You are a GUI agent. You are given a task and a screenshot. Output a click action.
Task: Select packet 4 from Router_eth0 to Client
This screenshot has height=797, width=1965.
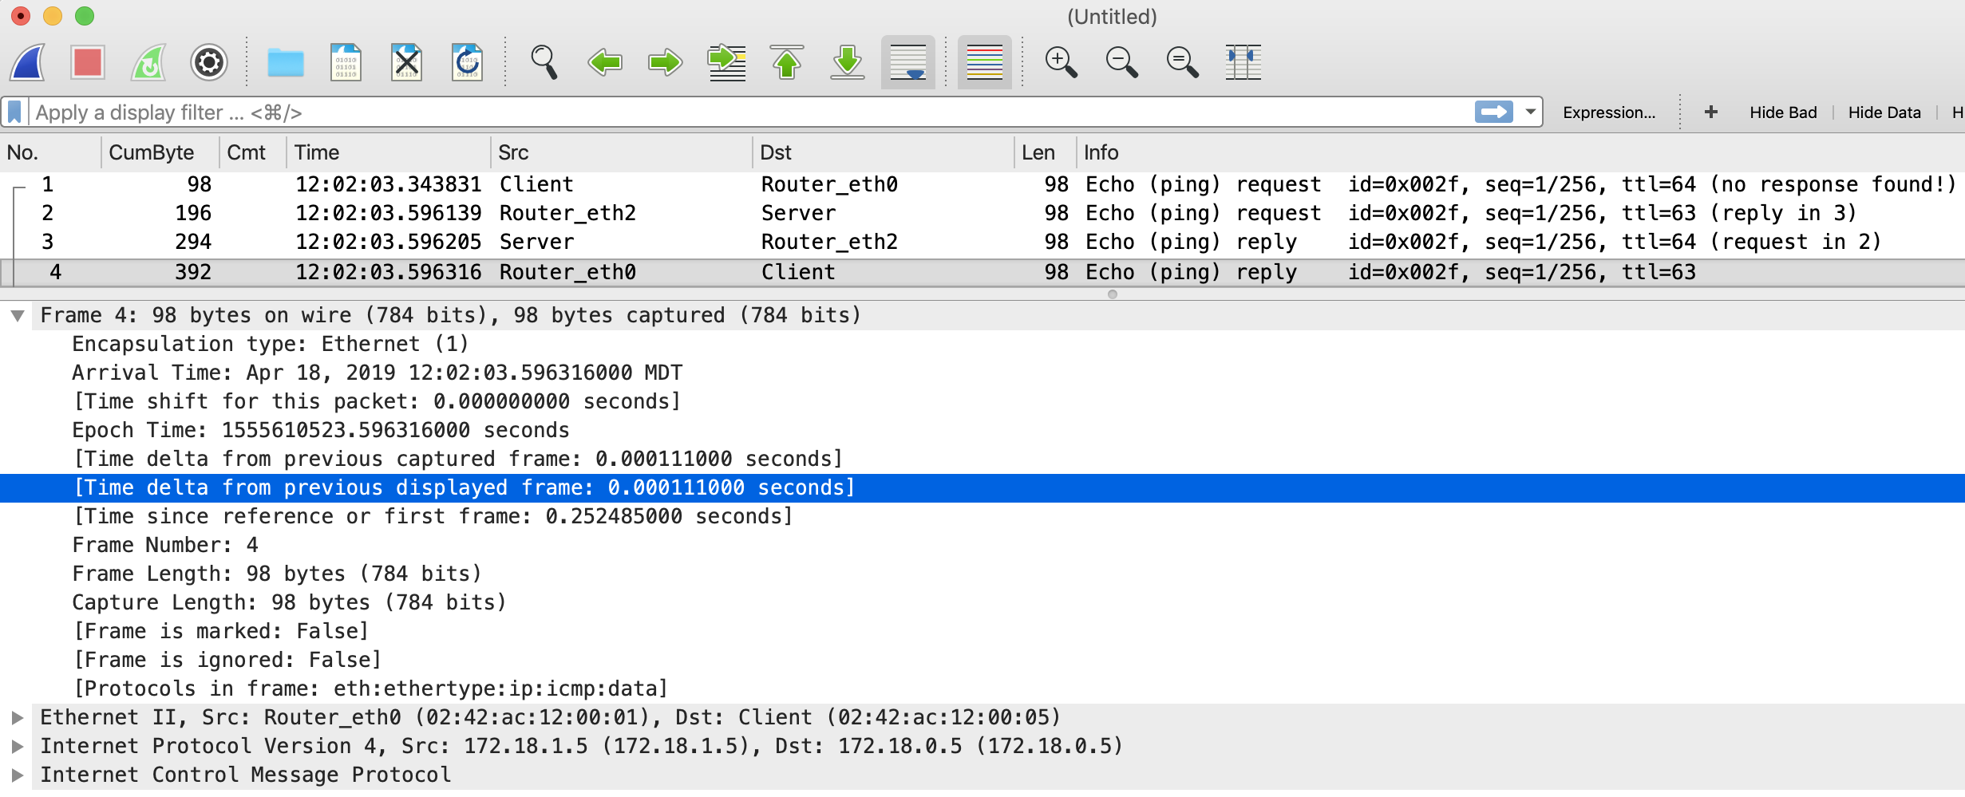point(983,272)
